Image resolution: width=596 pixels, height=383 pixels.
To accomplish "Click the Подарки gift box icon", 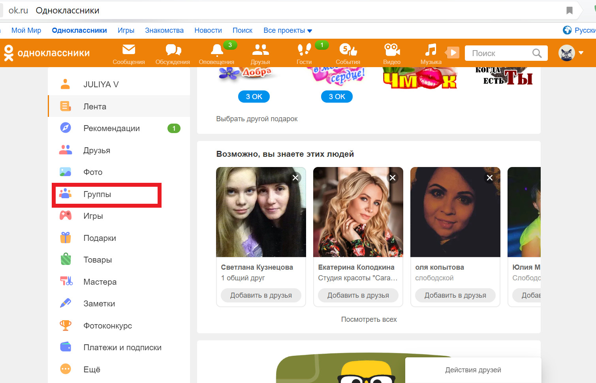I will pyautogui.click(x=66, y=238).
